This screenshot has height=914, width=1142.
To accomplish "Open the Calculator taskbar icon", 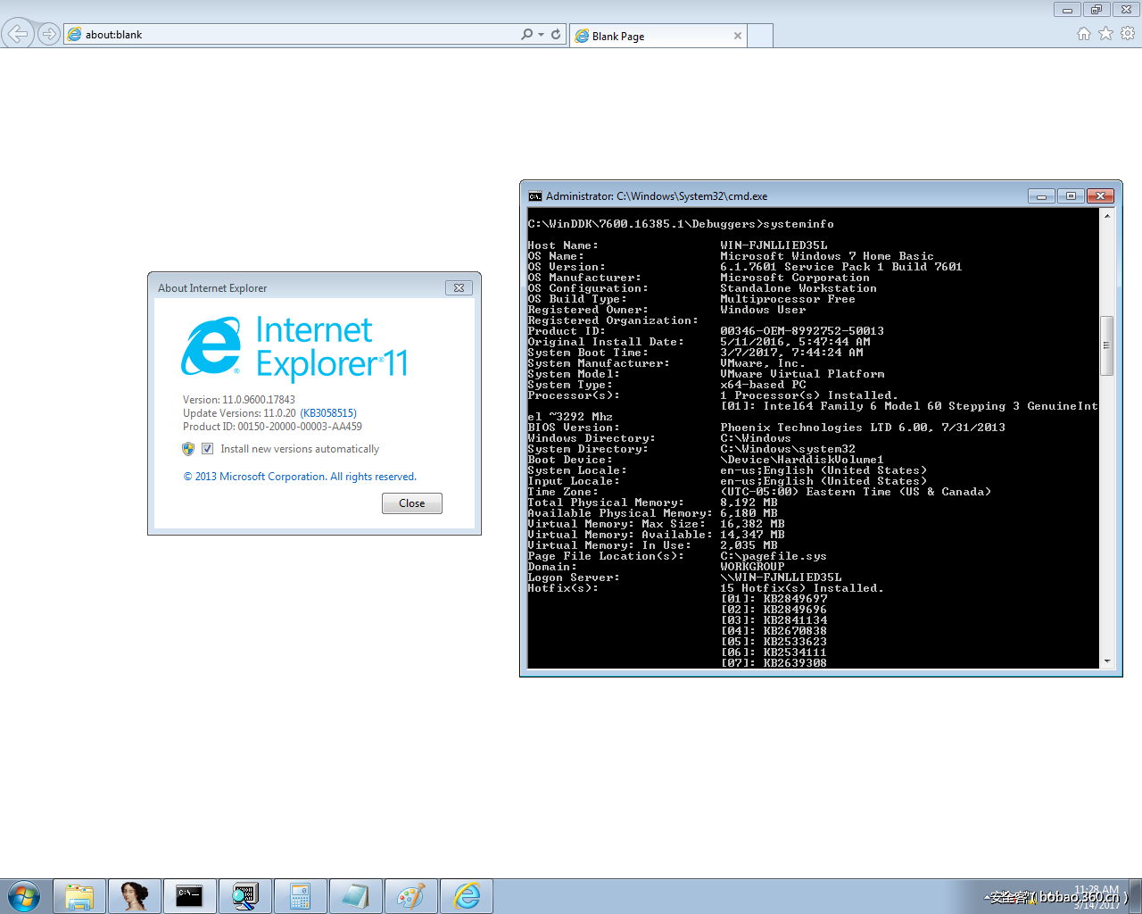I will pos(300,895).
